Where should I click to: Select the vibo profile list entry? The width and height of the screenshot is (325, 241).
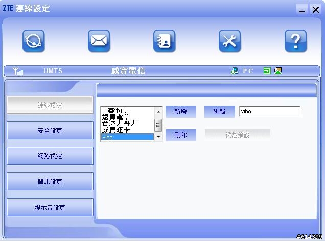pyautogui.click(x=127, y=137)
